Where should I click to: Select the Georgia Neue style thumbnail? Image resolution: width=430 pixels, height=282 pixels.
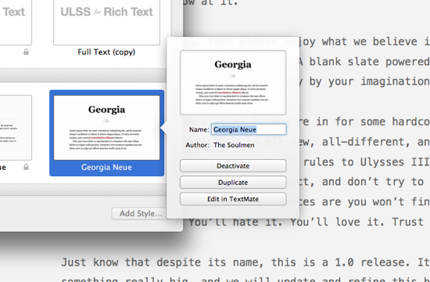(x=106, y=128)
